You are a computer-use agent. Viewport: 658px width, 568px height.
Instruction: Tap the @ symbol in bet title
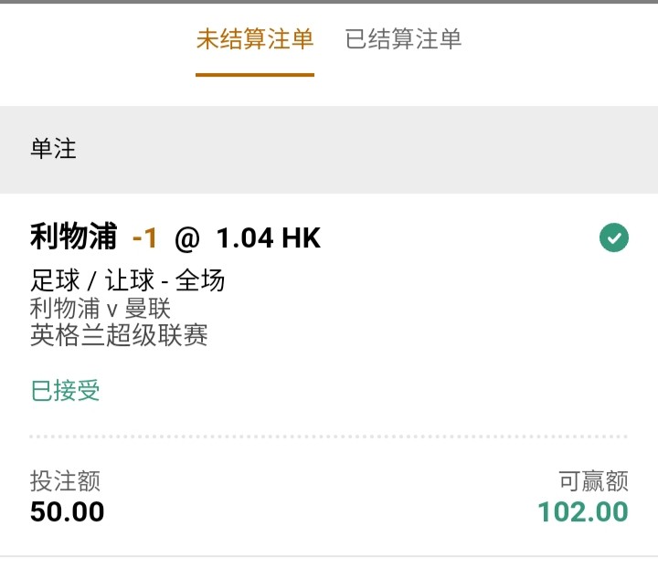(x=186, y=239)
